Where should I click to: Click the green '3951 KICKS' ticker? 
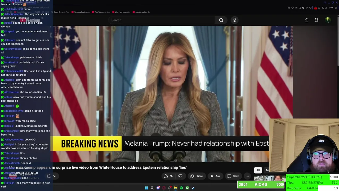pyautogui.click(x=261, y=184)
